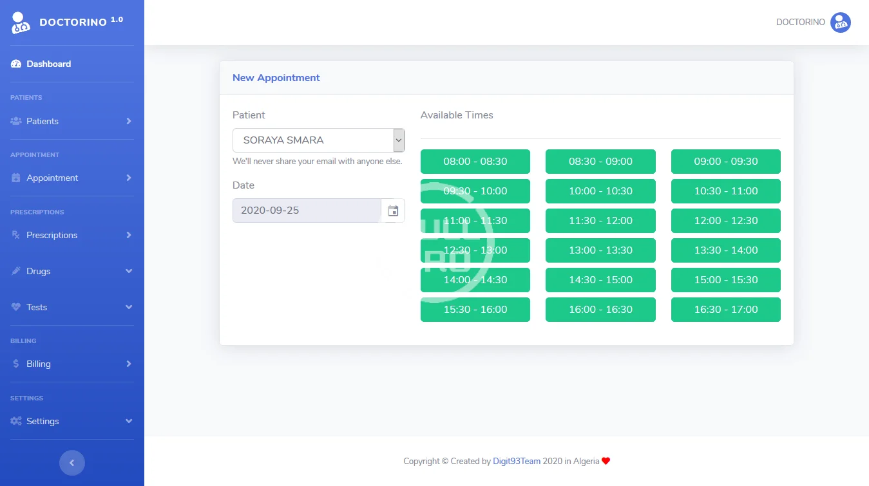Expand the Drugs menu chevron

point(129,271)
